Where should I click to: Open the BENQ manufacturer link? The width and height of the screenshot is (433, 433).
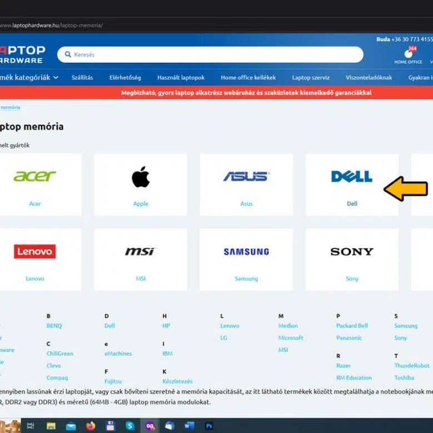[x=54, y=326]
